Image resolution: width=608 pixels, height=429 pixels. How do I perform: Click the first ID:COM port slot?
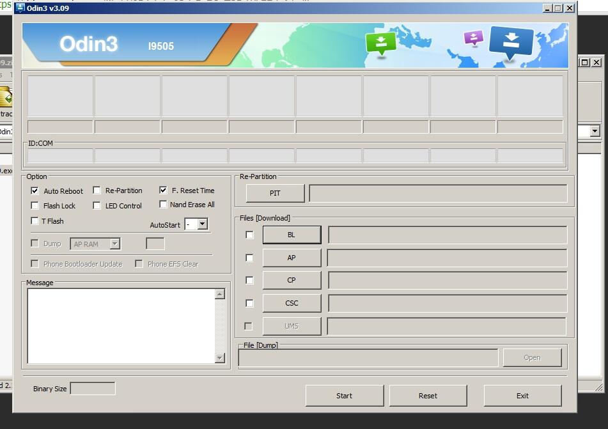click(x=60, y=156)
